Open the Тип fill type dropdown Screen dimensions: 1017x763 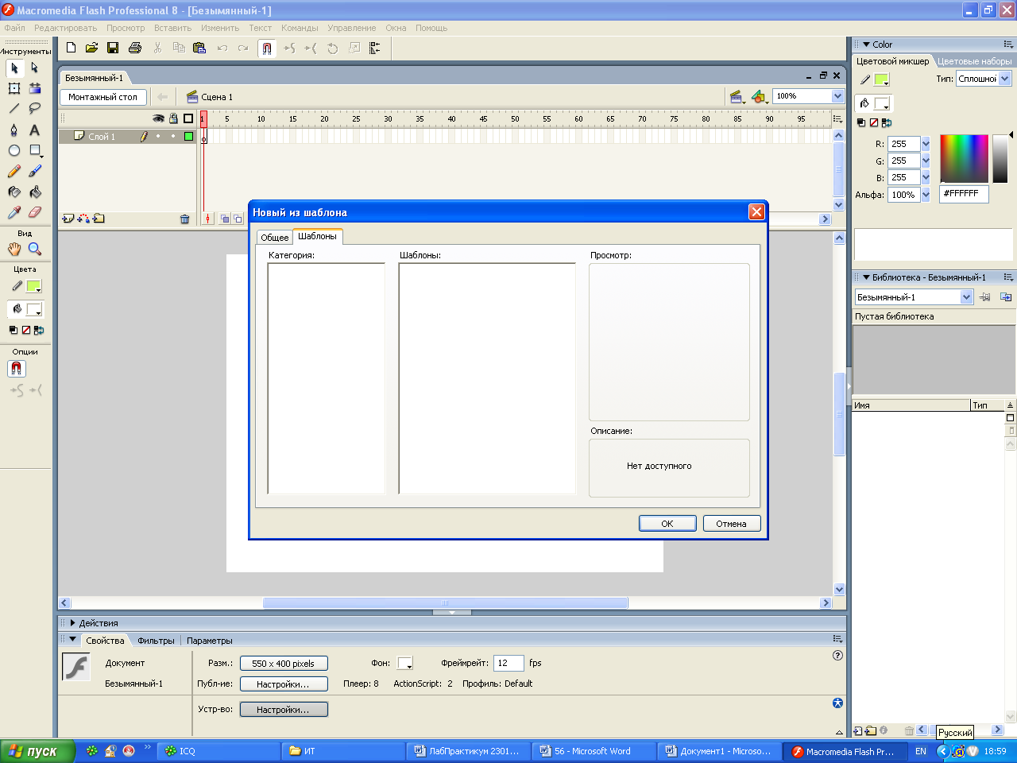point(1005,79)
